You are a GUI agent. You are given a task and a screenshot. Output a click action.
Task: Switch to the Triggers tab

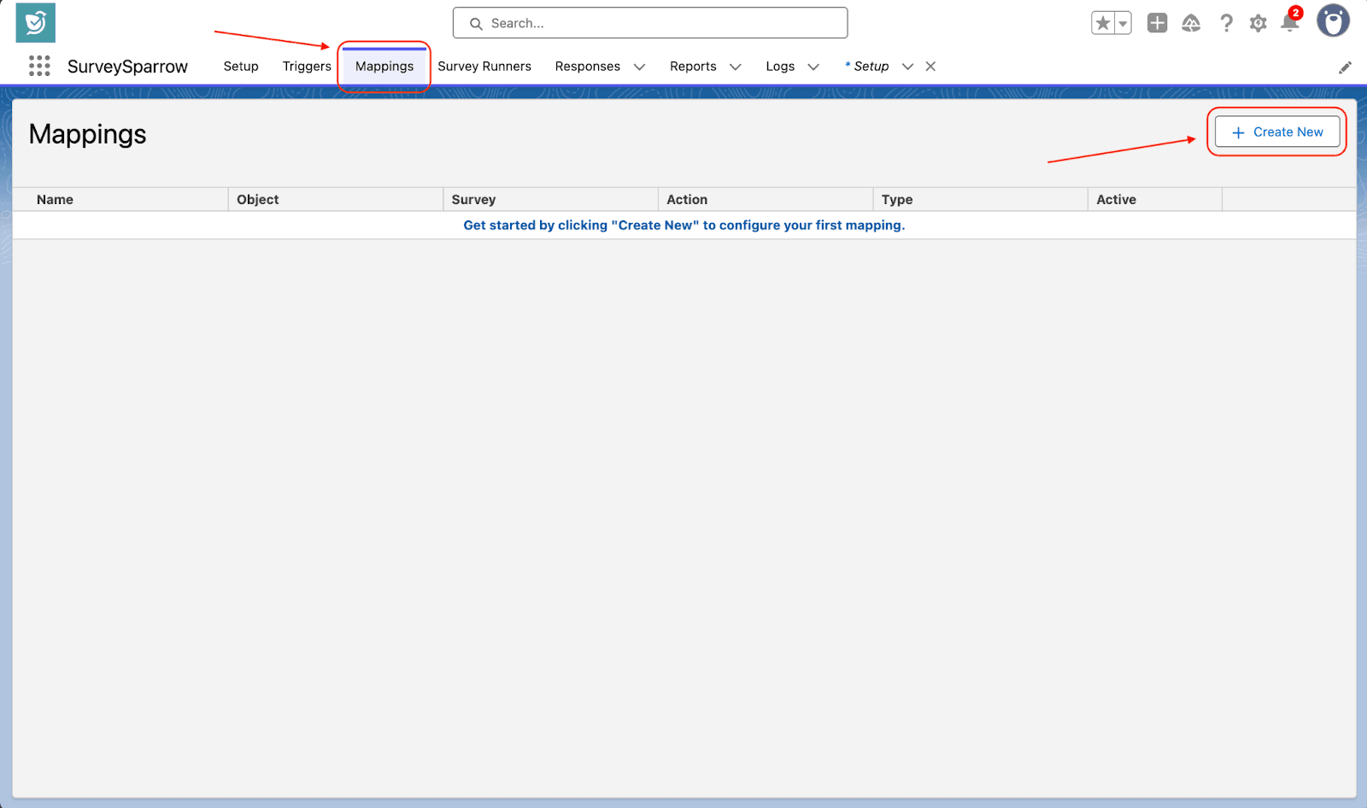point(307,67)
